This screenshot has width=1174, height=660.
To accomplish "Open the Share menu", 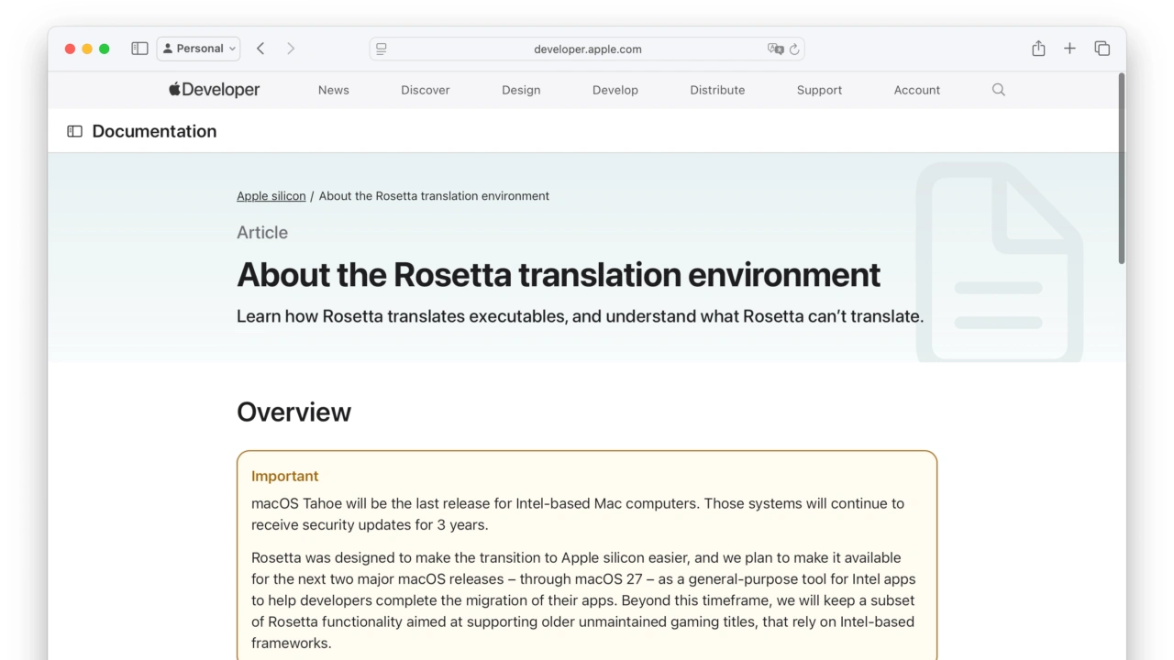I will coord(1038,49).
